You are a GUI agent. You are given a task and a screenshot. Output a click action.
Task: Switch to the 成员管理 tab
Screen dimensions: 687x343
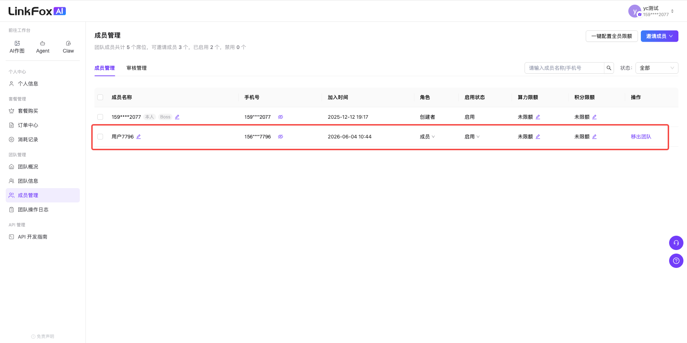click(104, 68)
